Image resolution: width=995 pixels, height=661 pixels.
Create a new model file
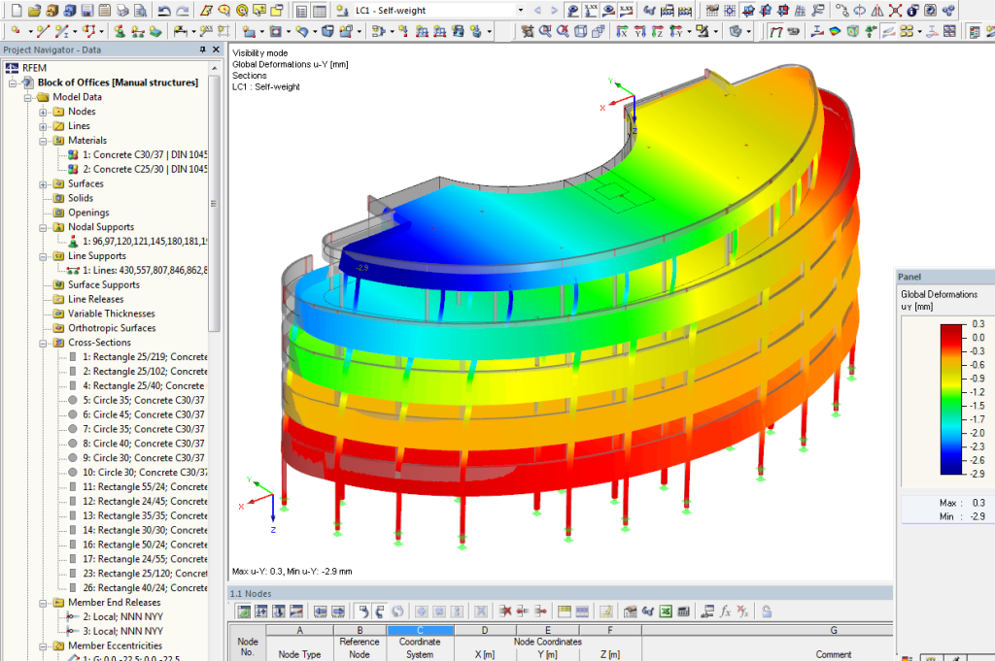16,10
